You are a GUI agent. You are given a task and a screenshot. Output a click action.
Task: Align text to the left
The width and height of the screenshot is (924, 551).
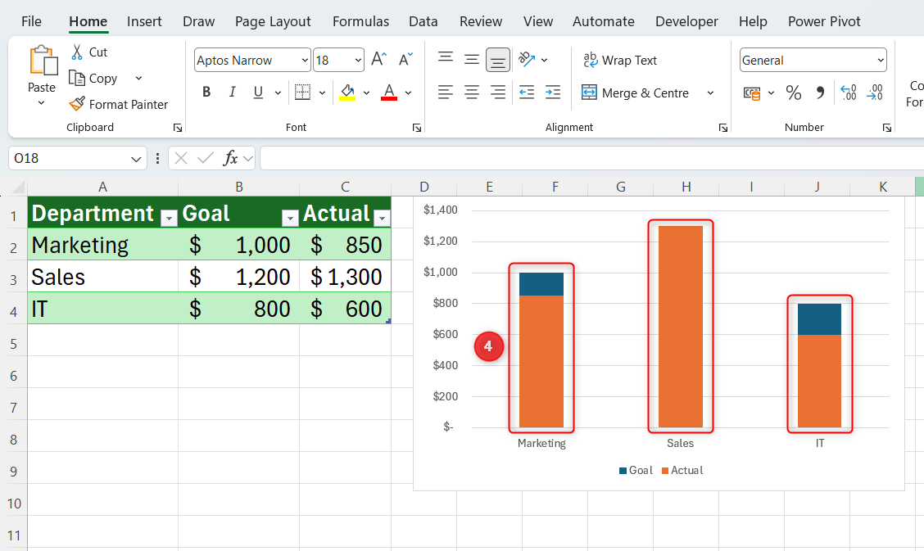[446, 93]
